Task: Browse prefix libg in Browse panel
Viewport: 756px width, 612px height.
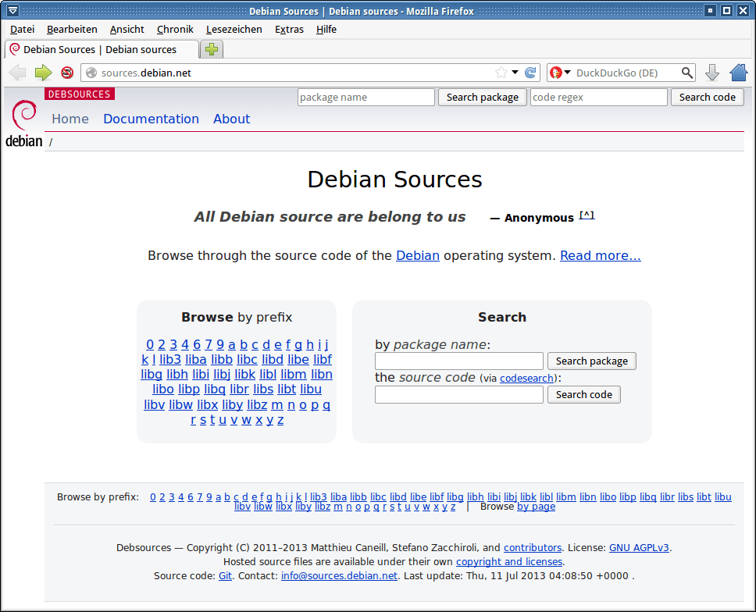Action: pyautogui.click(x=152, y=375)
